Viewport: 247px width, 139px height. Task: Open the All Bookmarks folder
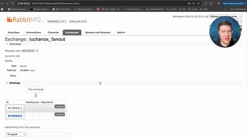pos(239,9)
